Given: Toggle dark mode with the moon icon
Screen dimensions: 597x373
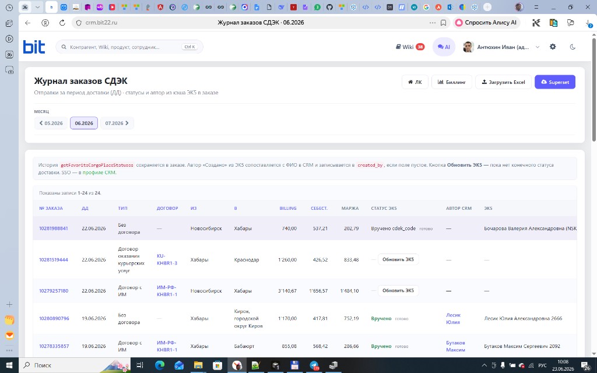Looking at the screenshot, I should tap(573, 47).
